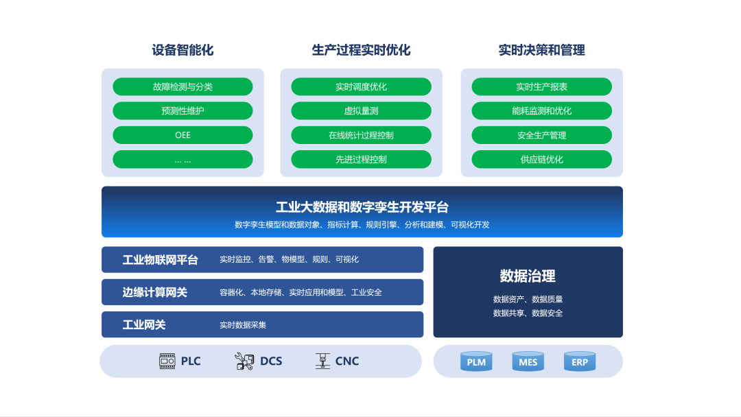Click the 数据治理 heading

click(528, 276)
